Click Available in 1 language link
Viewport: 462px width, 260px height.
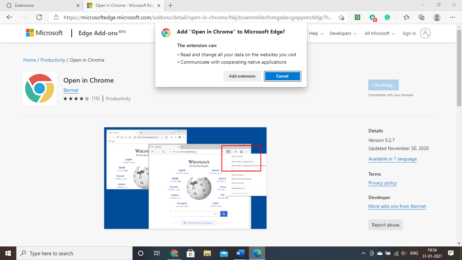coord(393,159)
